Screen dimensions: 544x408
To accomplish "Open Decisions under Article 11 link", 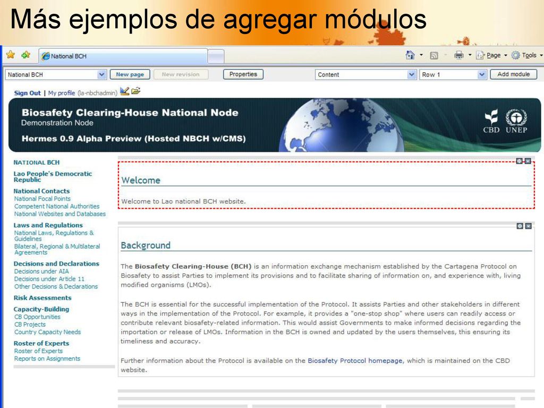I will click(x=49, y=279).
